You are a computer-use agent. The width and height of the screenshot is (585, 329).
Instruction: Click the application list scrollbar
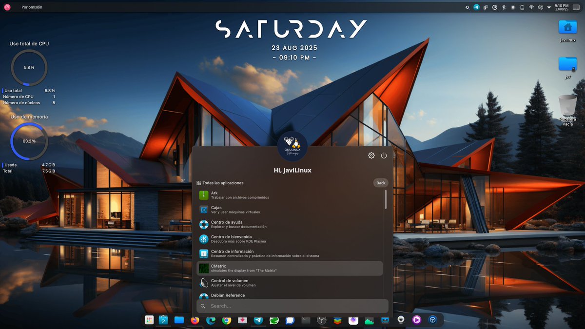(x=386, y=199)
